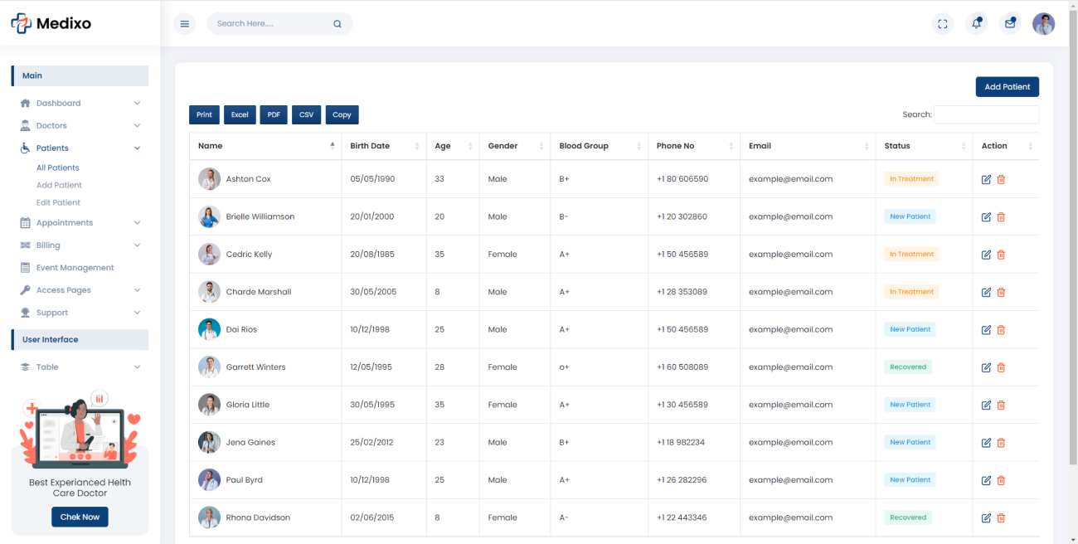Open the notifications bell icon

(977, 24)
